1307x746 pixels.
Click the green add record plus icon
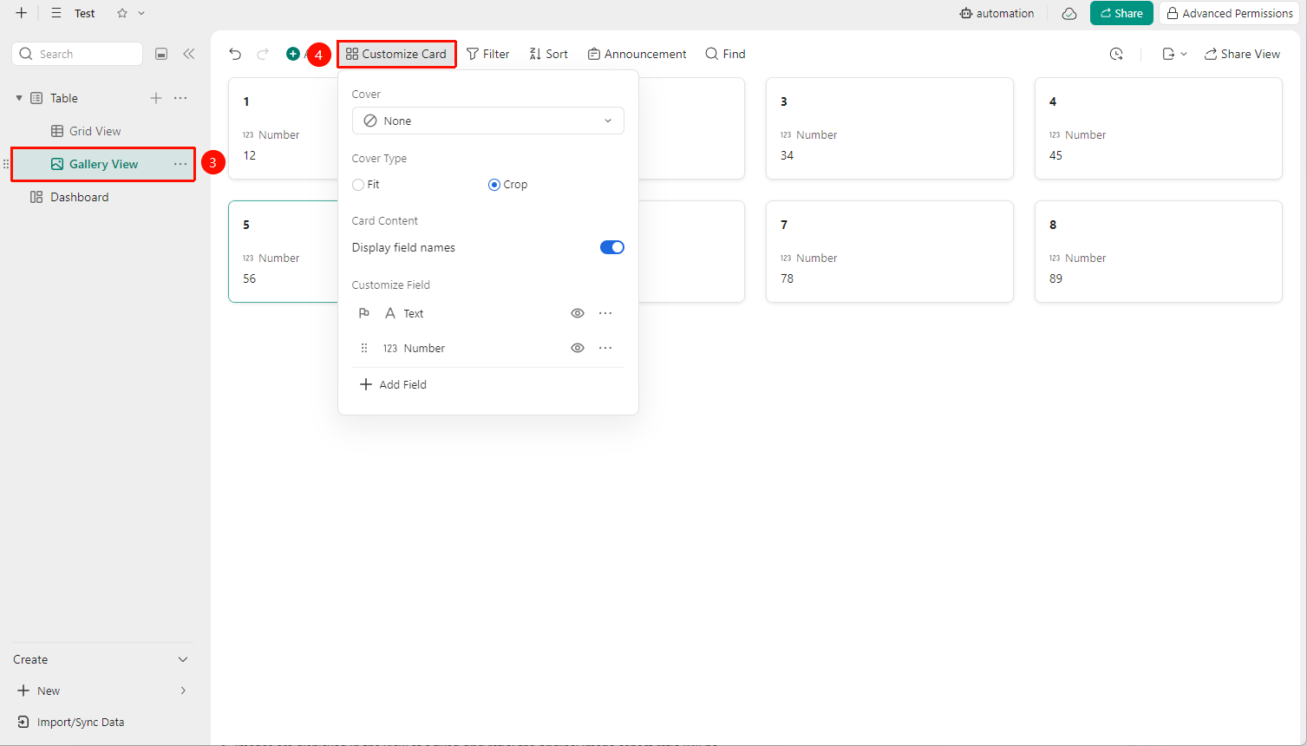pos(293,54)
